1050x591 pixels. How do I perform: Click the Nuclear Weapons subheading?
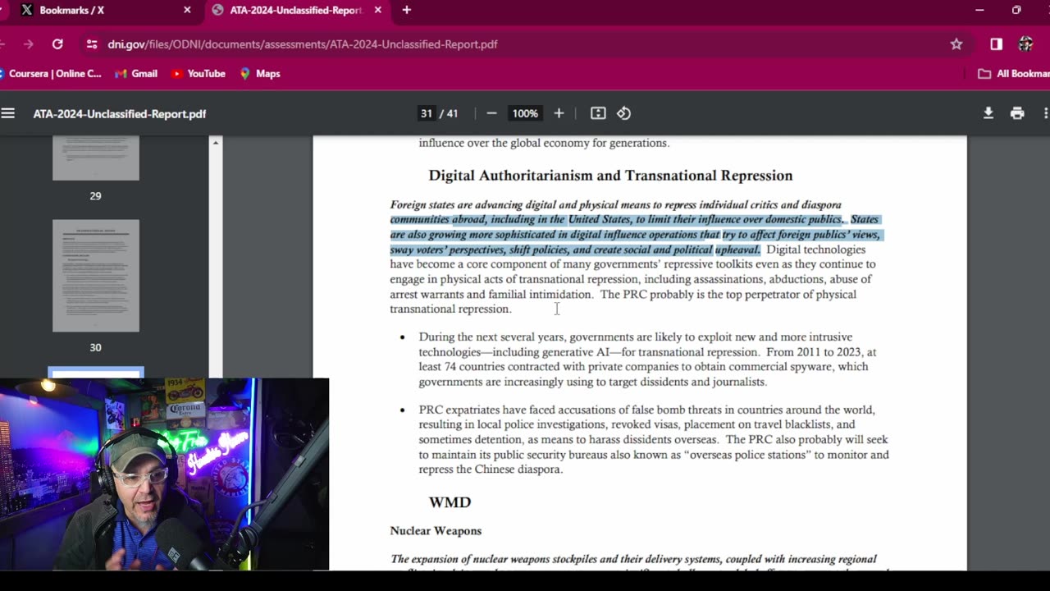pyautogui.click(x=436, y=531)
